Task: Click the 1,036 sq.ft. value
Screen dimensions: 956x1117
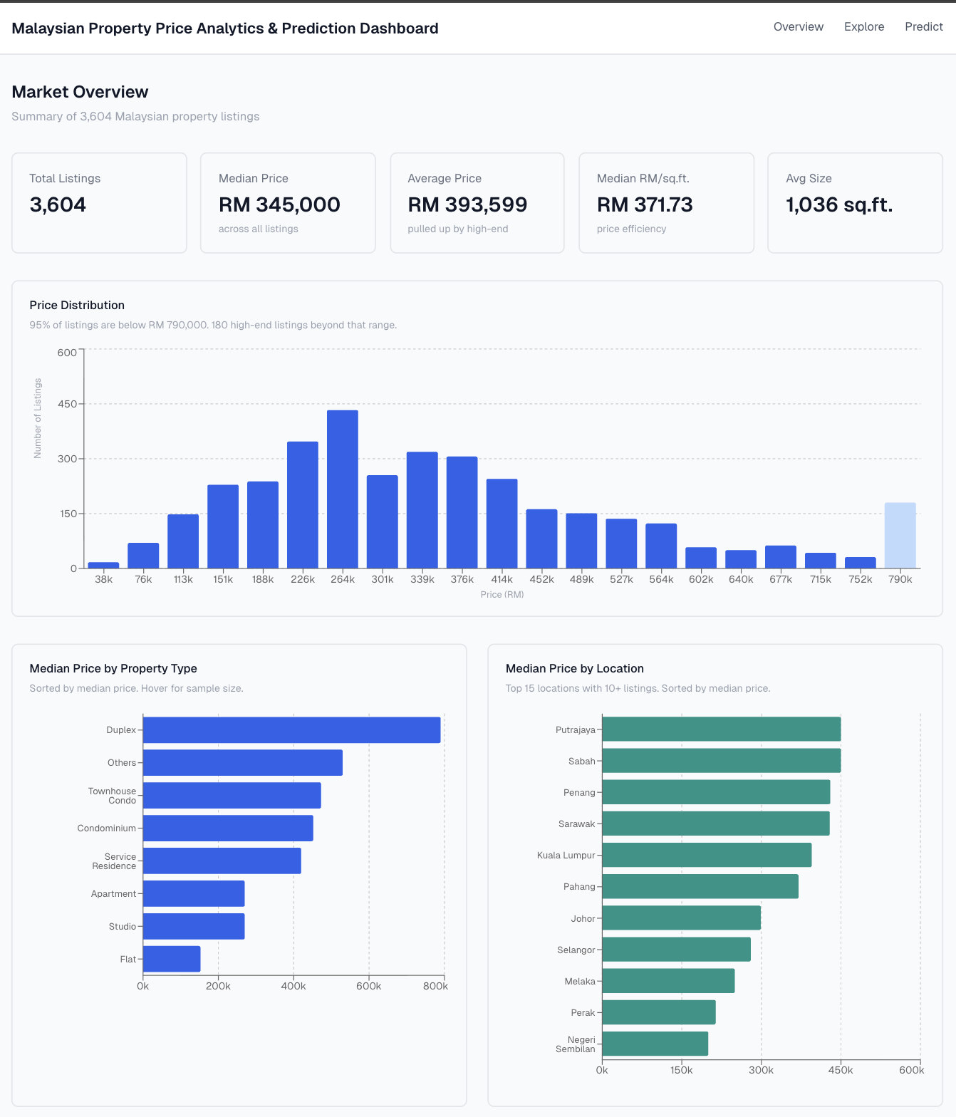Action: [839, 204]
